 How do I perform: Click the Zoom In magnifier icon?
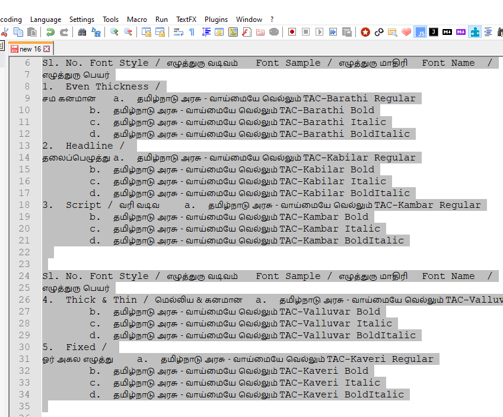point(114,32)
